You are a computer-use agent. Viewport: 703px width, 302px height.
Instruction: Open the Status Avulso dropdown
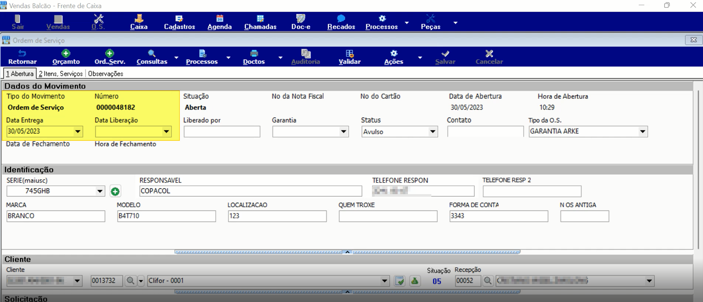pos(433,132)
